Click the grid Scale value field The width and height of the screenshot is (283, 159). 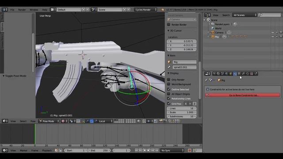point(182,112)
